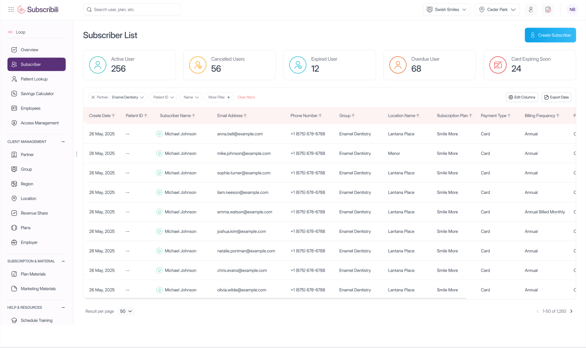The width and height of the screenshot is (586, 348).
Task: Remove the Partner filter with X icon
Action: coord(93,97)
